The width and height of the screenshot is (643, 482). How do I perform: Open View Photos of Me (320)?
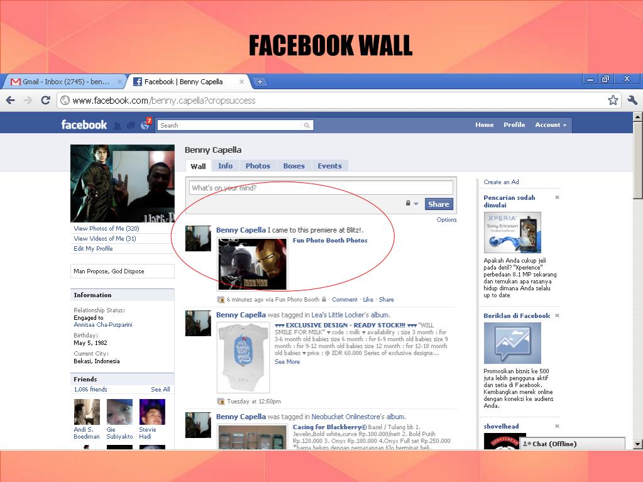click(106, 228)
